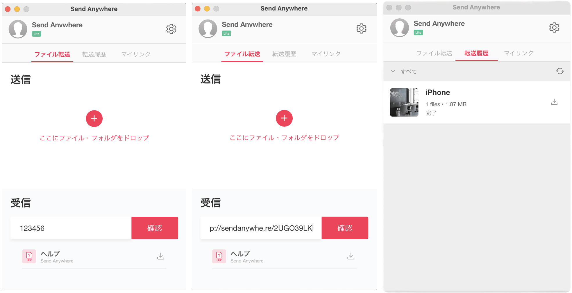Screen dimensions: 572x293
Task: Click red plus add-file button in left window
Action: [x=94, y=119]
